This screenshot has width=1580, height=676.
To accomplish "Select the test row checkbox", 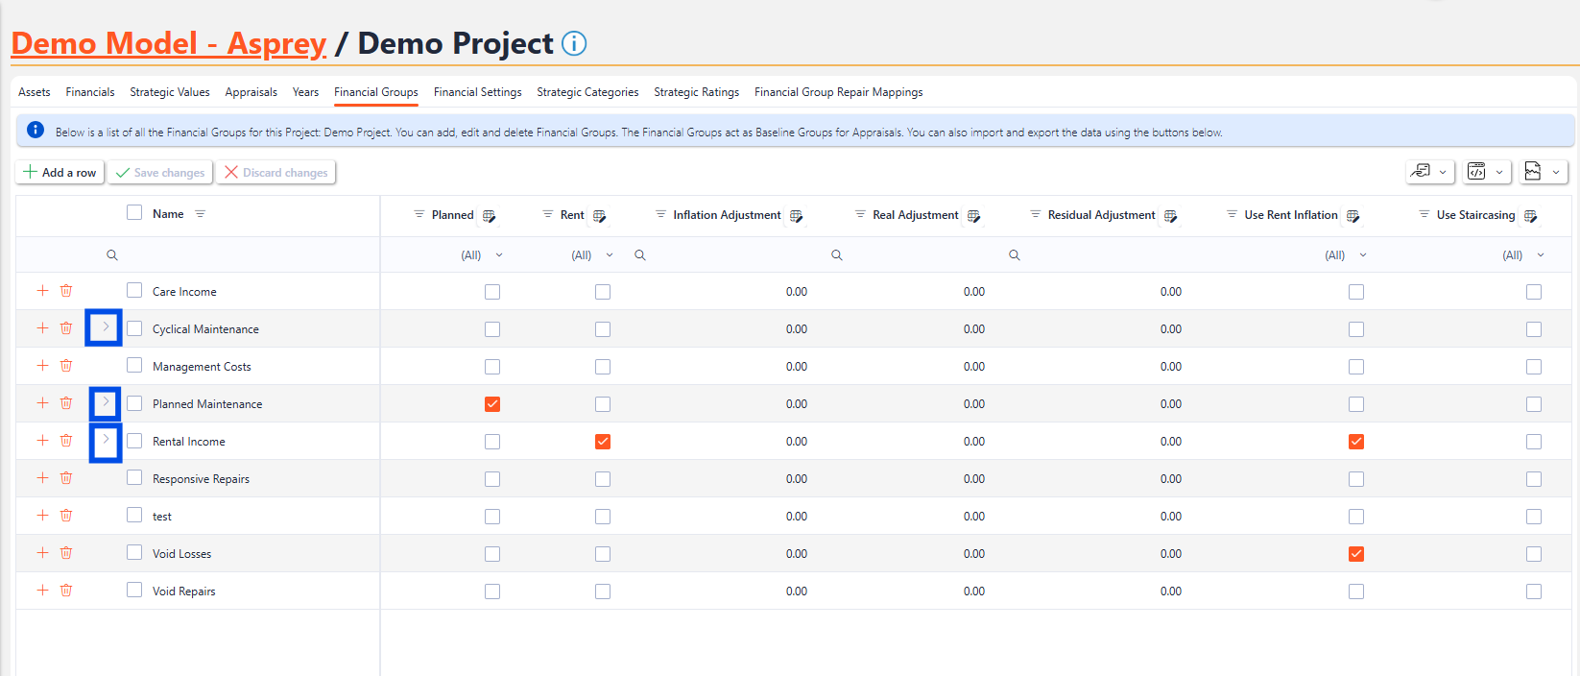I will pos(134,516).
